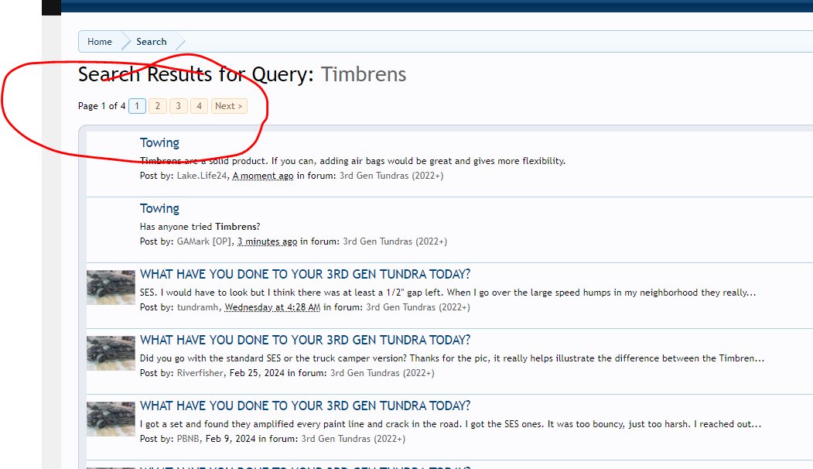Click the avatar thumbnail beside Riverfisher's post
Screen dimensions: 813x469
(111, 354)
